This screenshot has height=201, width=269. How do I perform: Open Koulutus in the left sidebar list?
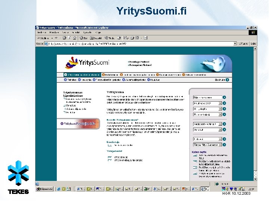71,112
